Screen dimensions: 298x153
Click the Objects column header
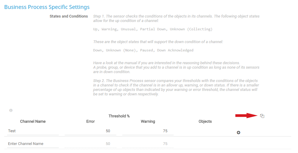click(x=205, y=122)
